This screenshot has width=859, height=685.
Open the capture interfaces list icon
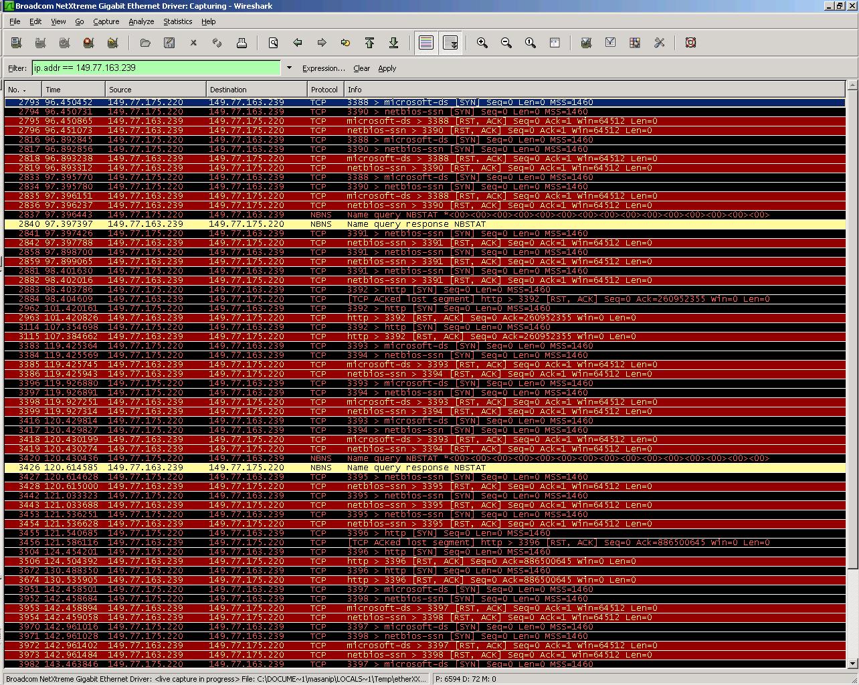17,43
